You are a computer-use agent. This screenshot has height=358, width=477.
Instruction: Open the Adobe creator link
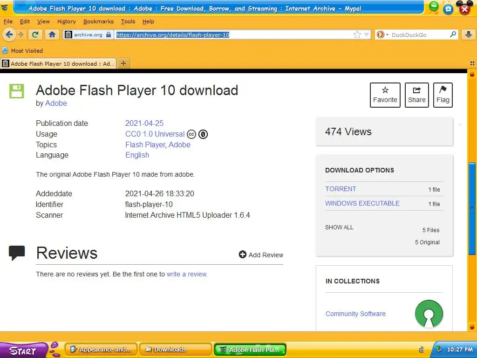click(56, 103)
